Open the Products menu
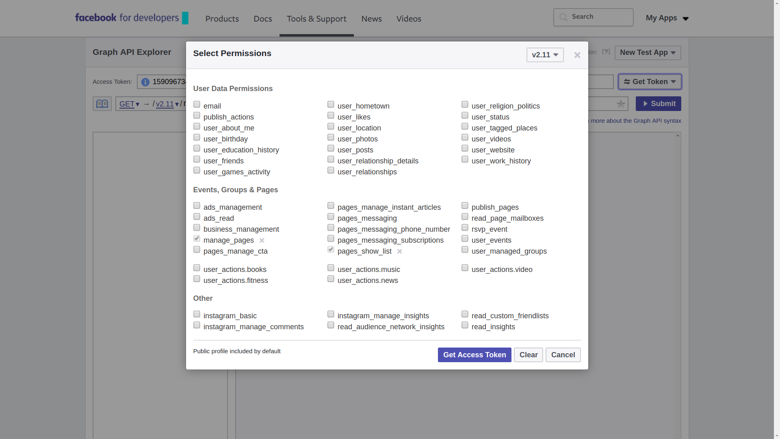Image resolution: width=780 pixels, height=439 pixels. click(222, 19)
